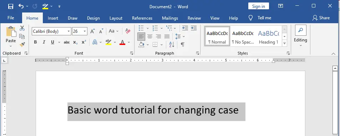The image size is (340, 136).
Task: Show paragraph marks with pilcrow icon
Action: click(183, 45)
